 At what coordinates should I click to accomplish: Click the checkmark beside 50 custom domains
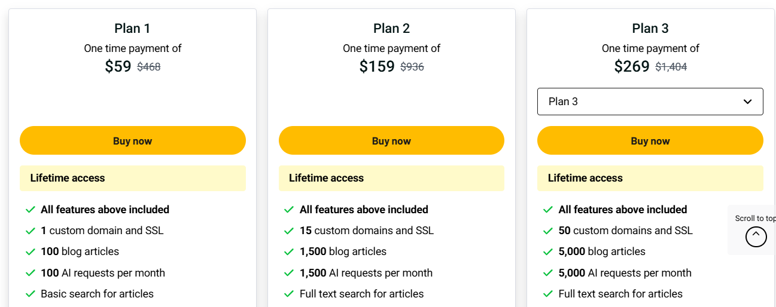[547, 231]
